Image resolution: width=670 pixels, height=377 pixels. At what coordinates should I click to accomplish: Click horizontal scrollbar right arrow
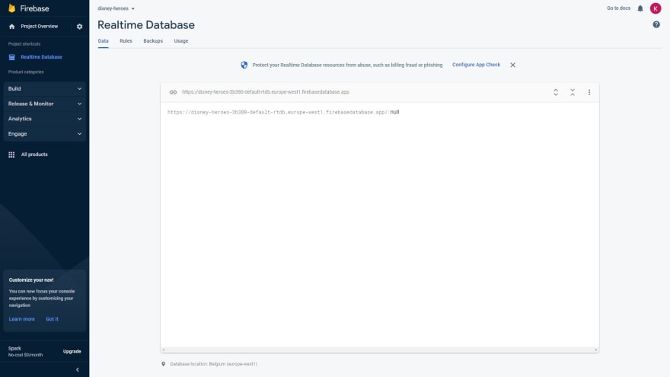point(596,350)
